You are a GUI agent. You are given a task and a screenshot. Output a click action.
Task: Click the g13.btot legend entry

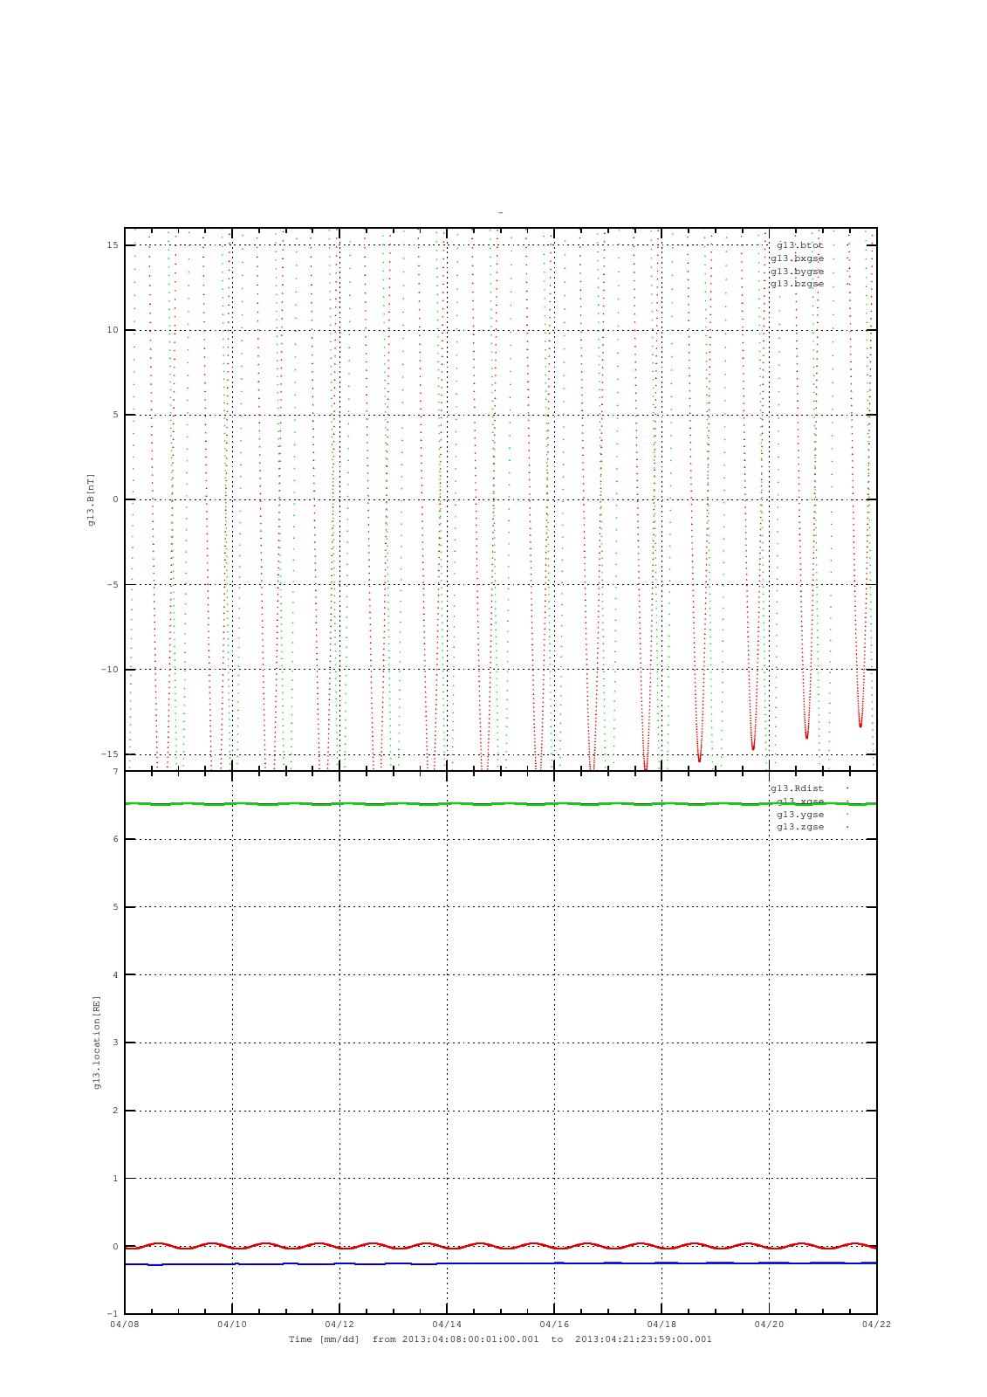800,245
